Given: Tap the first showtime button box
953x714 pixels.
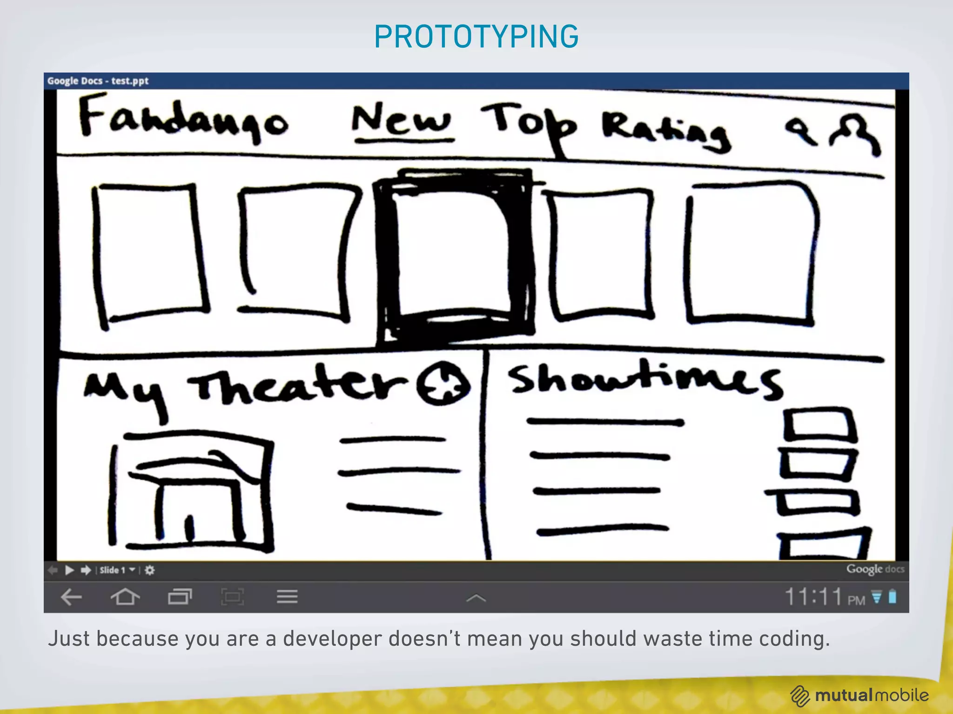Looking at the screenshot, I should click(820, 425).
